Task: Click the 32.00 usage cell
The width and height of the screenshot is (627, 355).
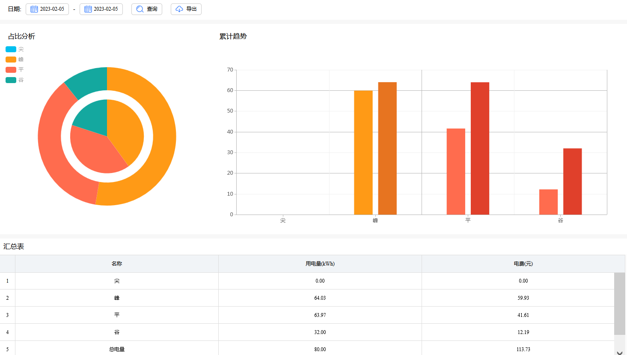Action: pos(320,332)
